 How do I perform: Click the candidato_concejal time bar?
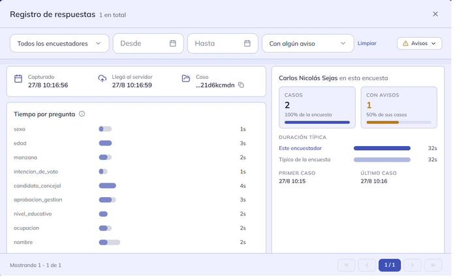point(108,185)
